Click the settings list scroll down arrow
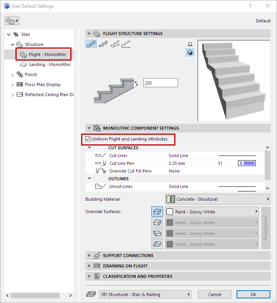This screenshot has width=277, height=303. click(267, 188)
